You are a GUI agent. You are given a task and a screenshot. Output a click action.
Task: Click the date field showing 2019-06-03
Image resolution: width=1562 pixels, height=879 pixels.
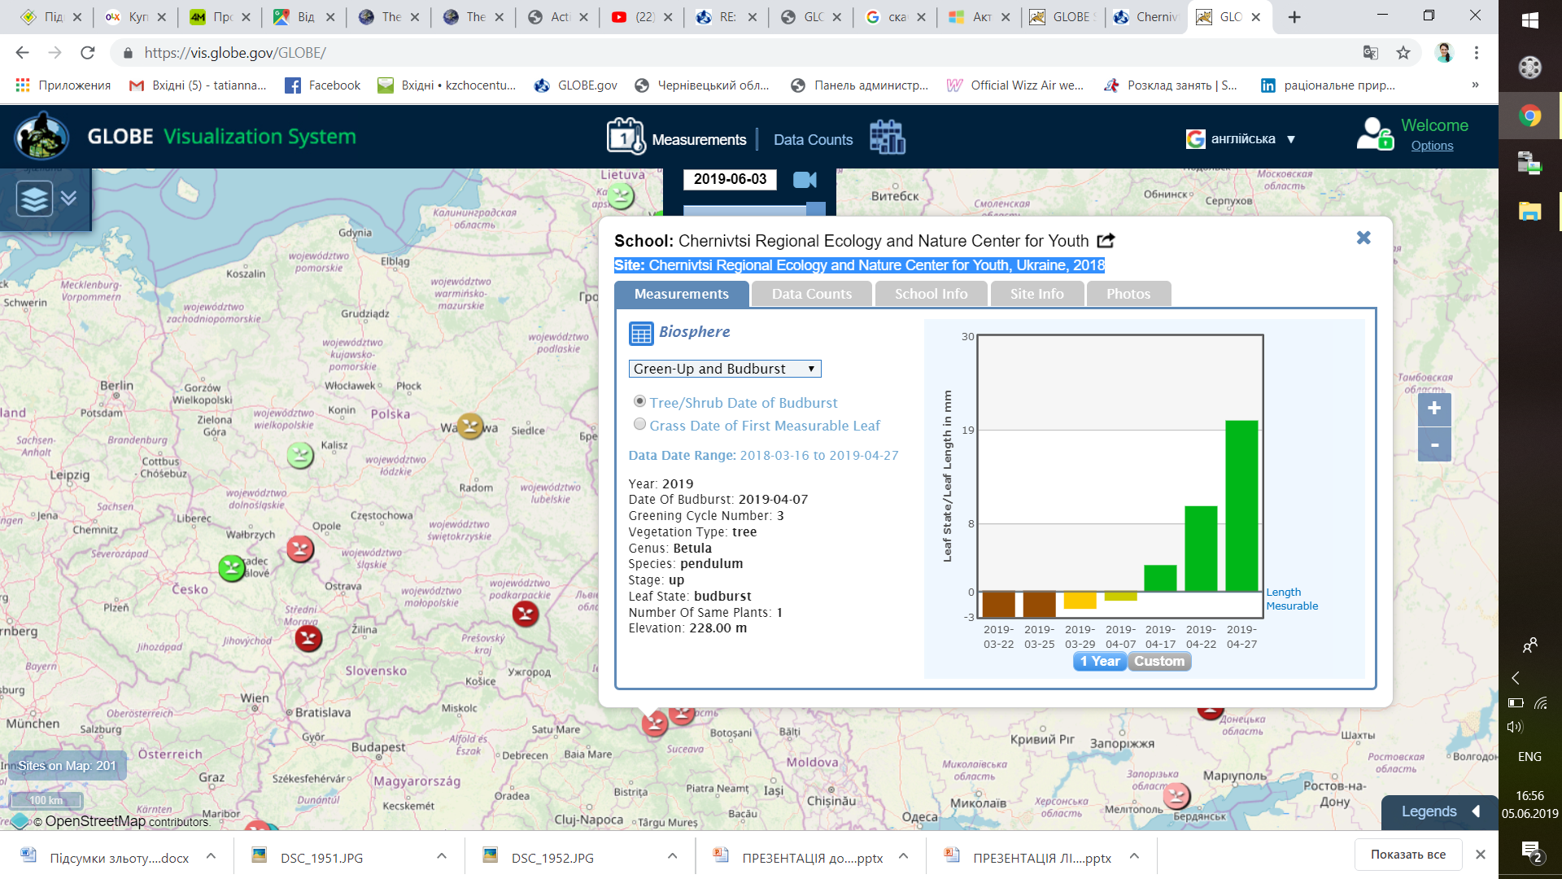[730, 179]
